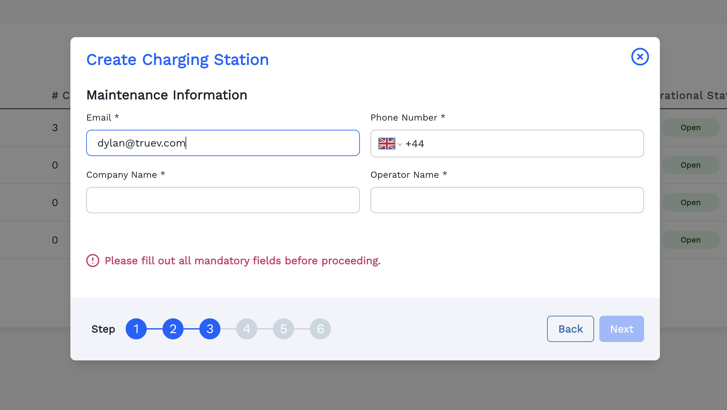
Task: Click the UK flag country icon
Action: tap(387, 144)
